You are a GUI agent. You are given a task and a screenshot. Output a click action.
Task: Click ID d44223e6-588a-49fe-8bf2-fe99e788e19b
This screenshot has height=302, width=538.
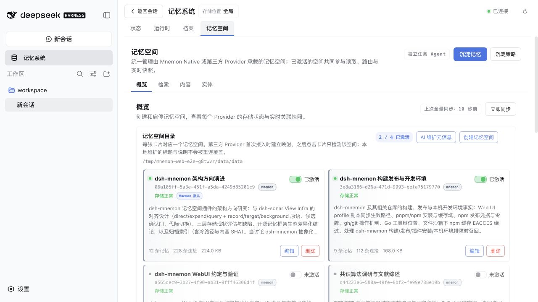tap(390, 282)
